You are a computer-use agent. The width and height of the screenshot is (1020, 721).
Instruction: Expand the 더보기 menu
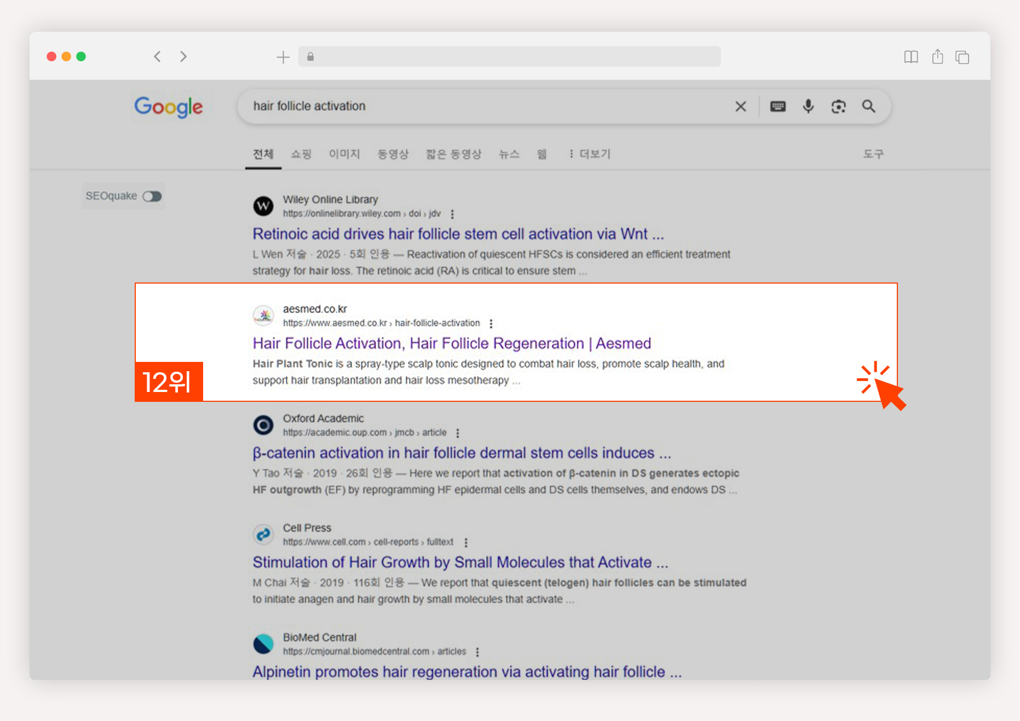pyautogui.click(x=590, y=154)
